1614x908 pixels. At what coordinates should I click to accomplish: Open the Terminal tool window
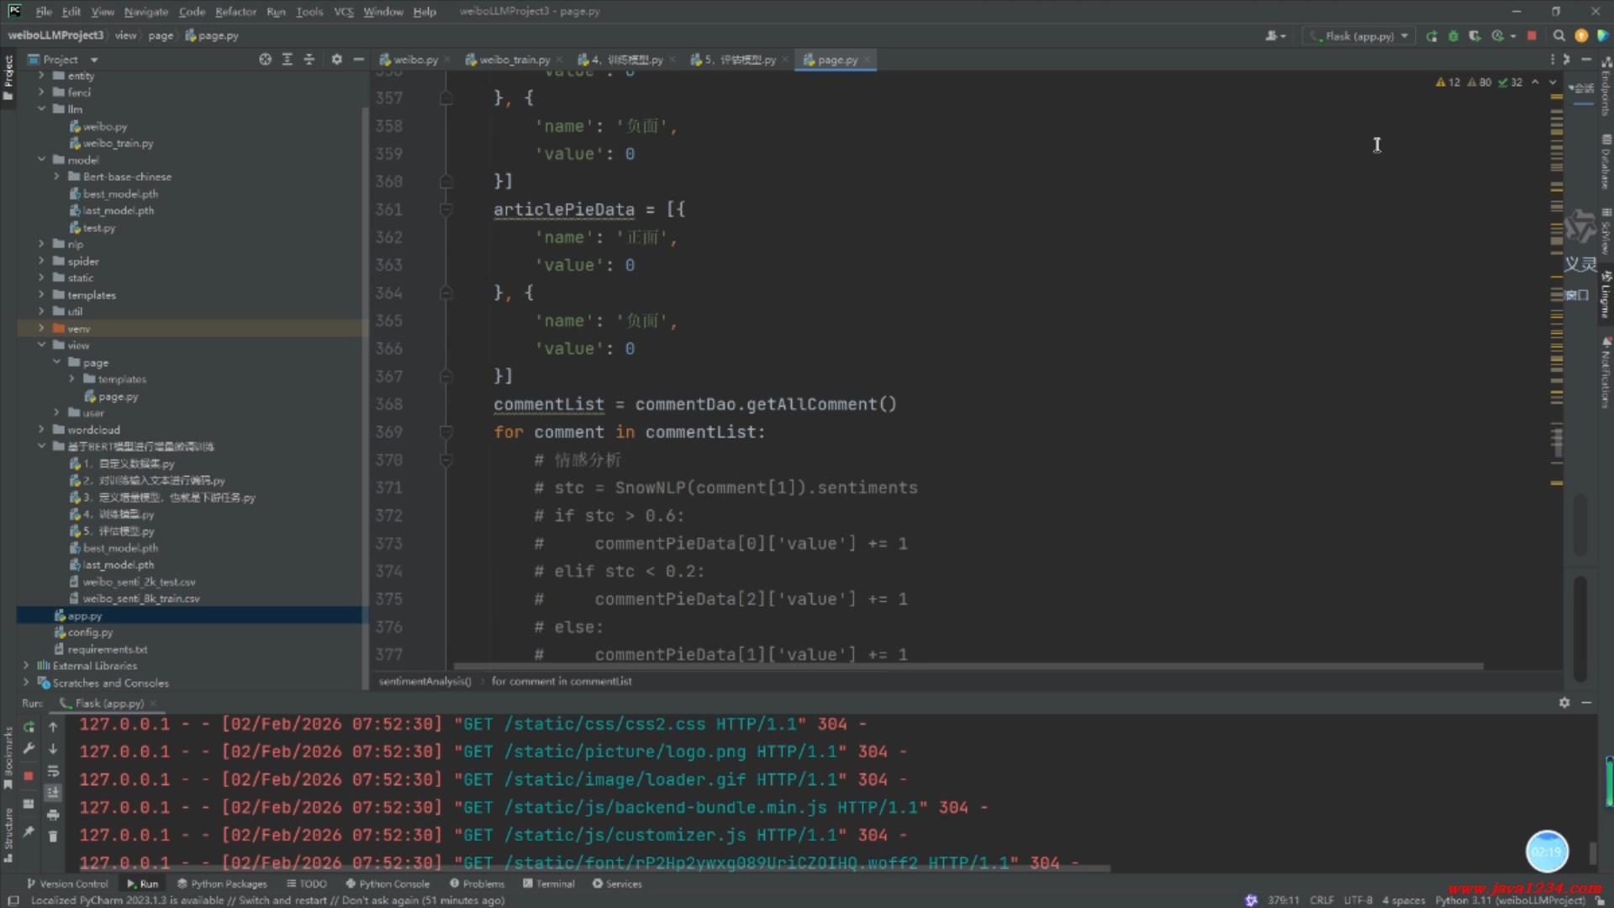coord(548,884)
